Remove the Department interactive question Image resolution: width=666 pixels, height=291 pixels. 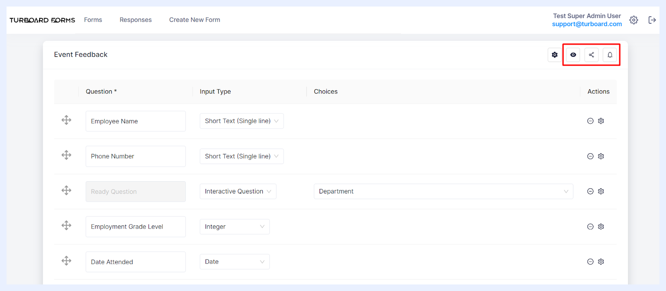(590, 191)
